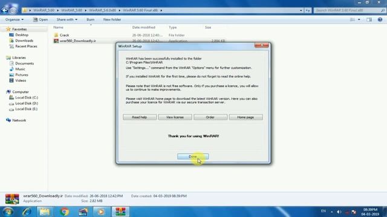Click Burn in Explorer toolbar

[91, 19]
